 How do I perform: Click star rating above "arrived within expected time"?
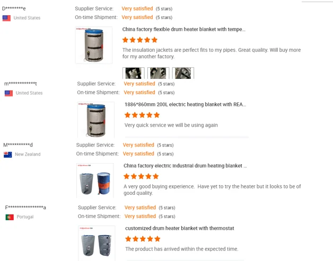pos(143,239)
